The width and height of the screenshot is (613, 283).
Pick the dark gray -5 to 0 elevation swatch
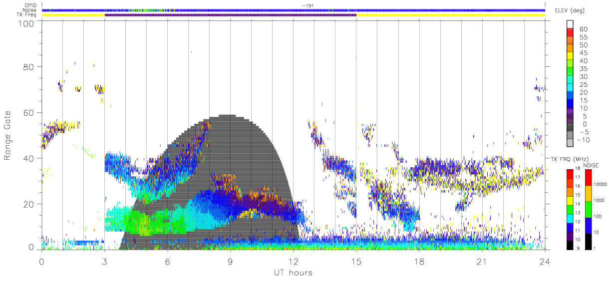point(570,128)
